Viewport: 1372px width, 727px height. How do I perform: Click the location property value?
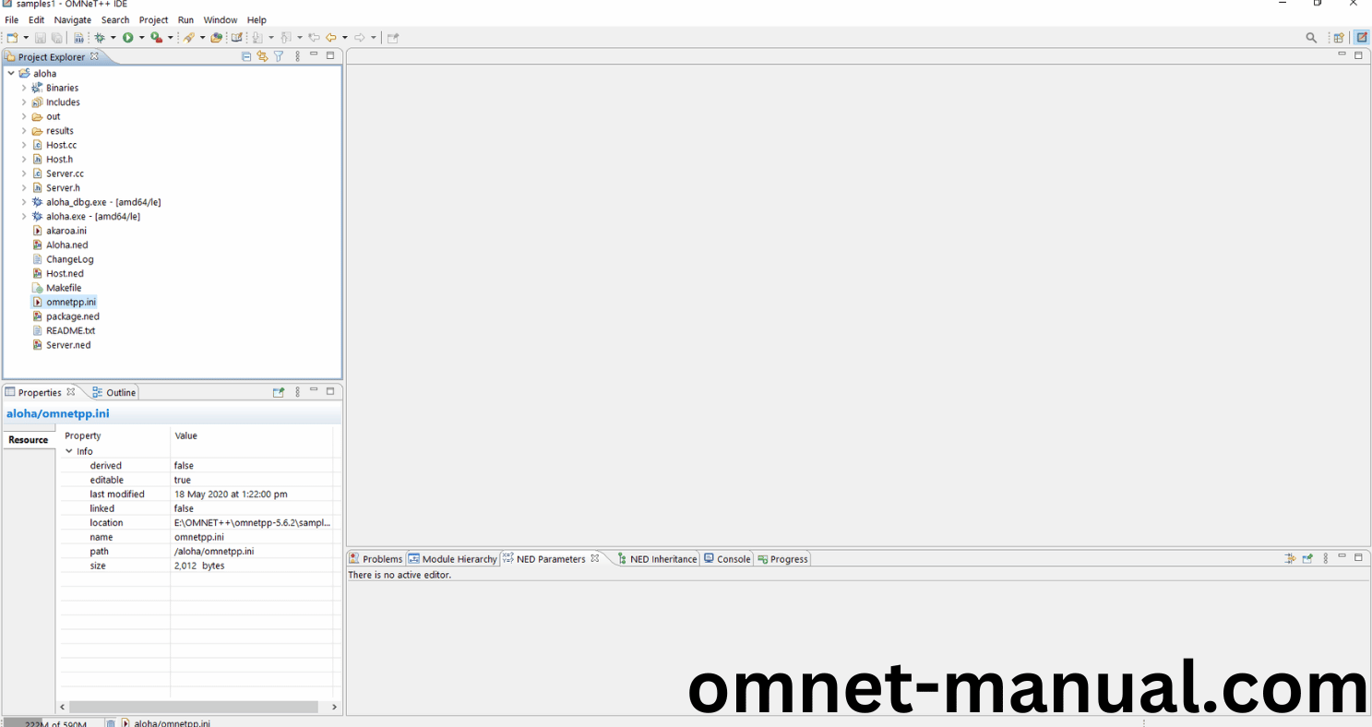(x=252, y=523)
